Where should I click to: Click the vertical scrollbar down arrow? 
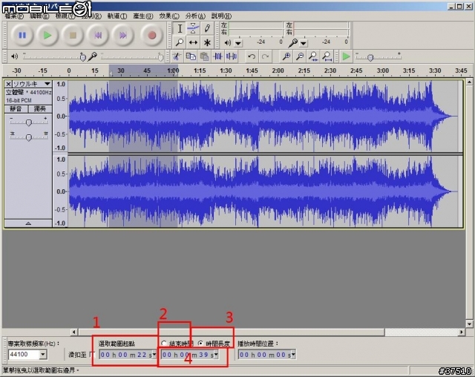[470, 324]
